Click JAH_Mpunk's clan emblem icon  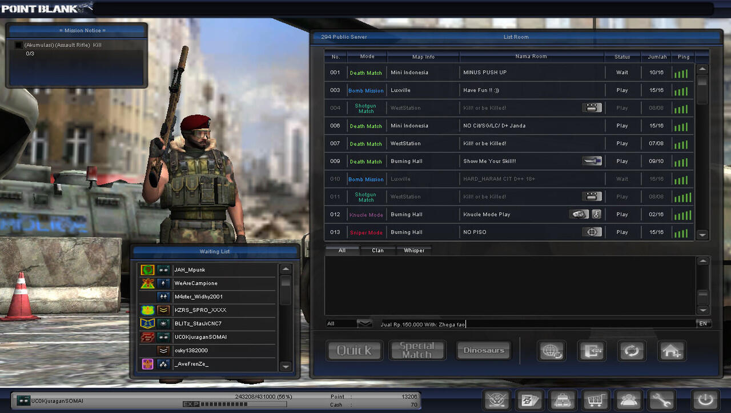point(147,270)
